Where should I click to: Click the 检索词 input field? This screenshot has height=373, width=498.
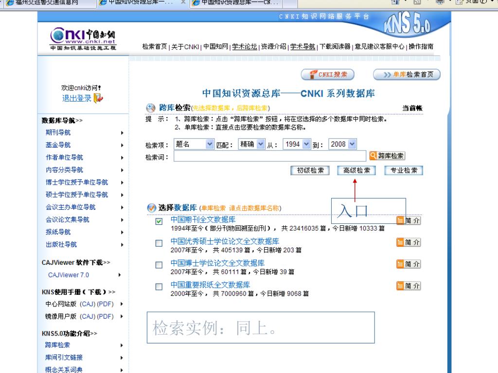pos(269,156)
